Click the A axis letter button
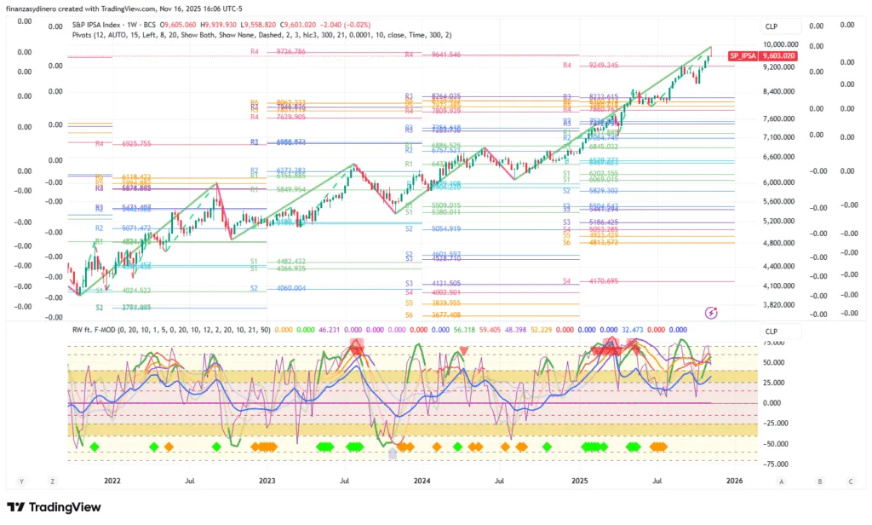This screenshot has height=525, width=872. point(781,481)
